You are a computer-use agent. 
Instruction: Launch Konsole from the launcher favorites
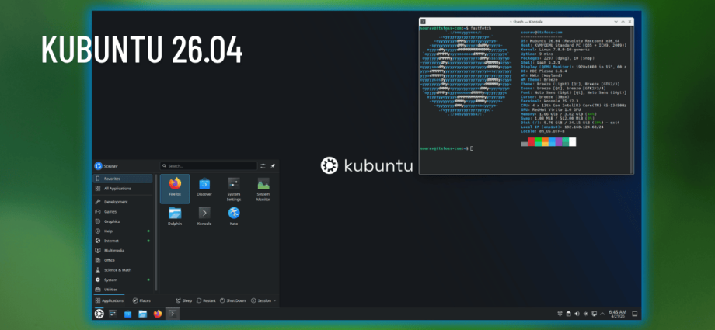coord(204,217)
